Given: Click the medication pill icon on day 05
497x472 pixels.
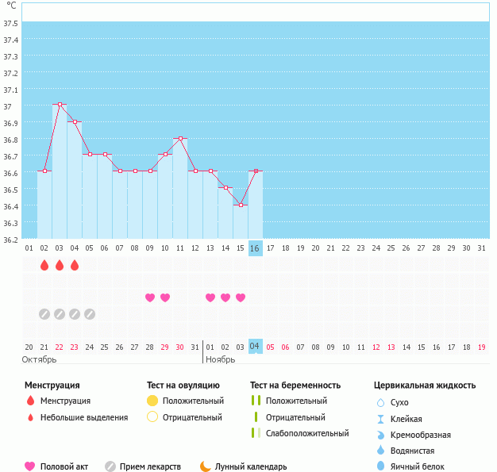Looking at the screenshot, I should coord(90,313).
